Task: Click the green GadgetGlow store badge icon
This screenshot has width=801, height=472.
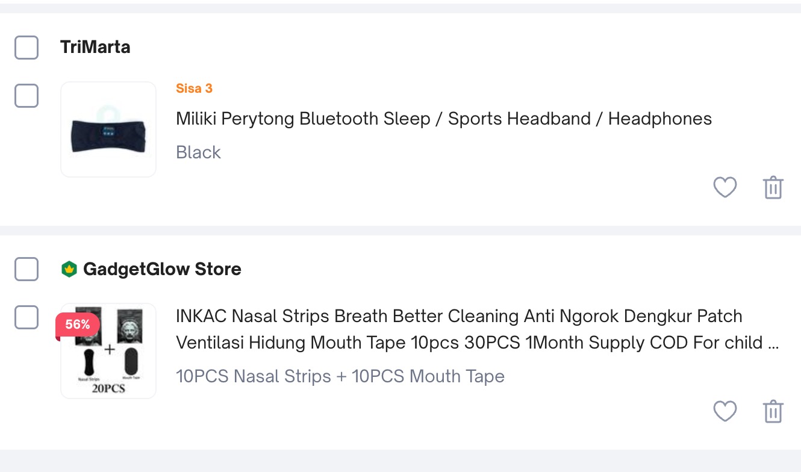Action: tap(69, 269)
